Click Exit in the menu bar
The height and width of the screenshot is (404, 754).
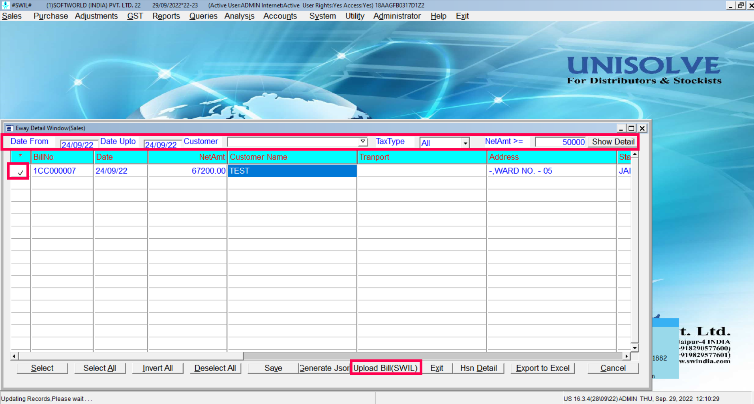click(462, 16)
